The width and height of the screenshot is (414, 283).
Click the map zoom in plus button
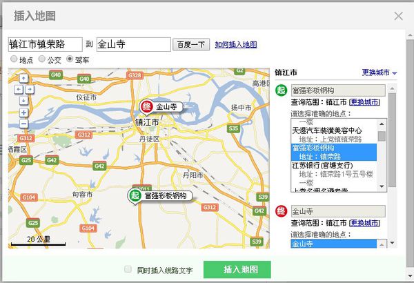click(23, 112)
